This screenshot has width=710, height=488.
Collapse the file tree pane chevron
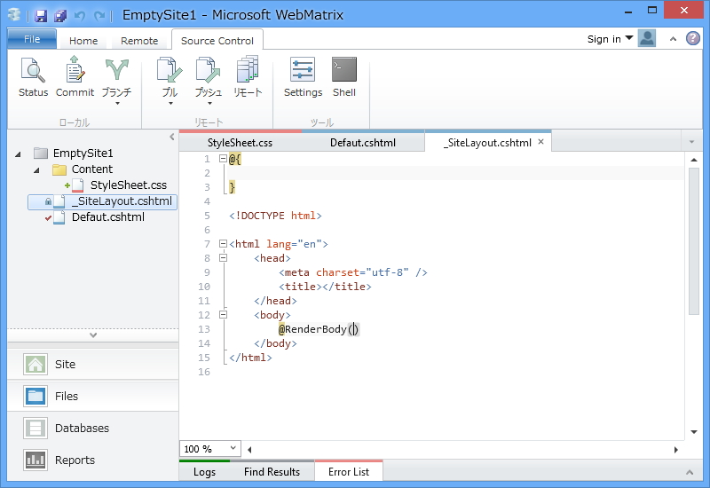point(172,137)
